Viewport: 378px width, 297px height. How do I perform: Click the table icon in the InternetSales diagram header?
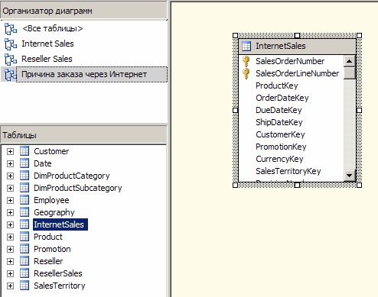246,46
